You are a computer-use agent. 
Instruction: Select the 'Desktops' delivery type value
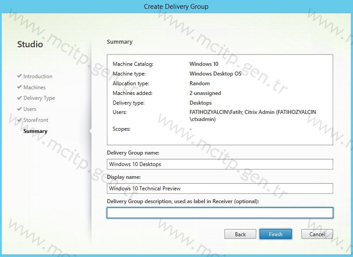pyautogui.click(x=201, y=103)
